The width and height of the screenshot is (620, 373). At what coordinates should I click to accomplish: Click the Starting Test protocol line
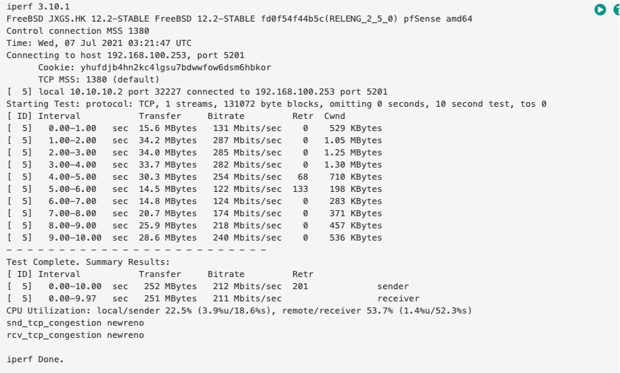276,103
